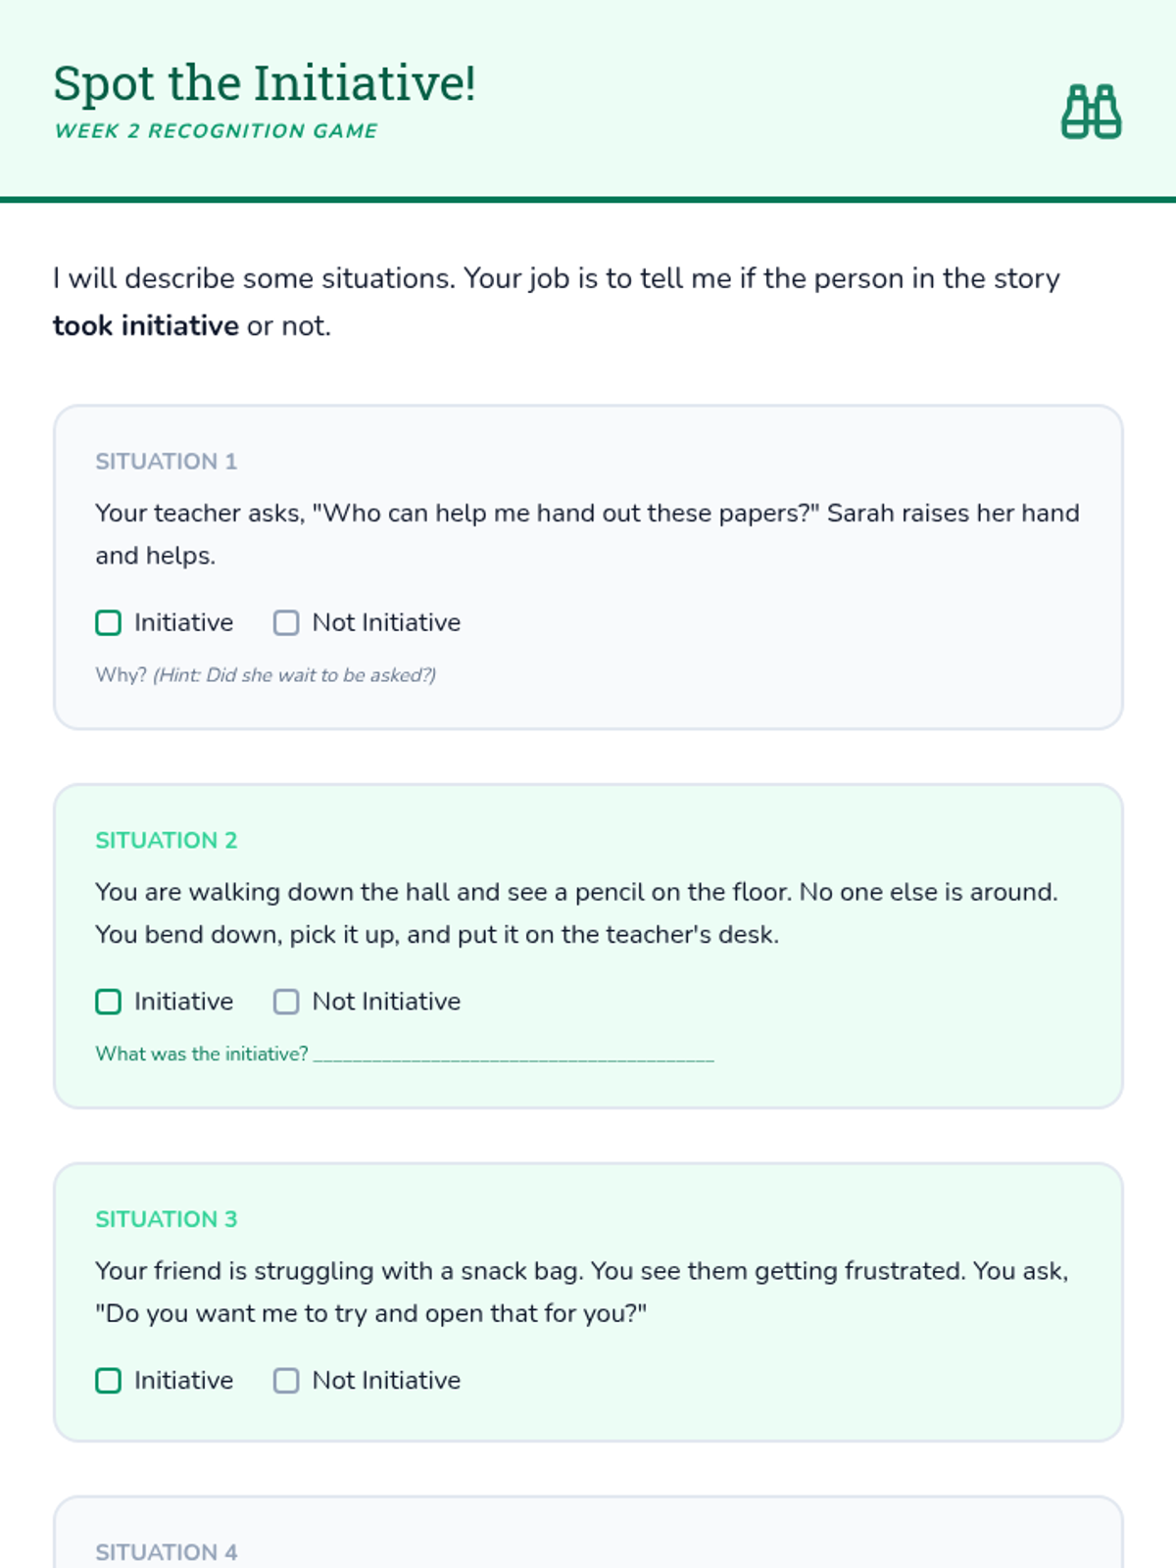Viewport: 1176px width, 1568px height.
Task: Click the Situation 2 heading
Action: point(166,841)
